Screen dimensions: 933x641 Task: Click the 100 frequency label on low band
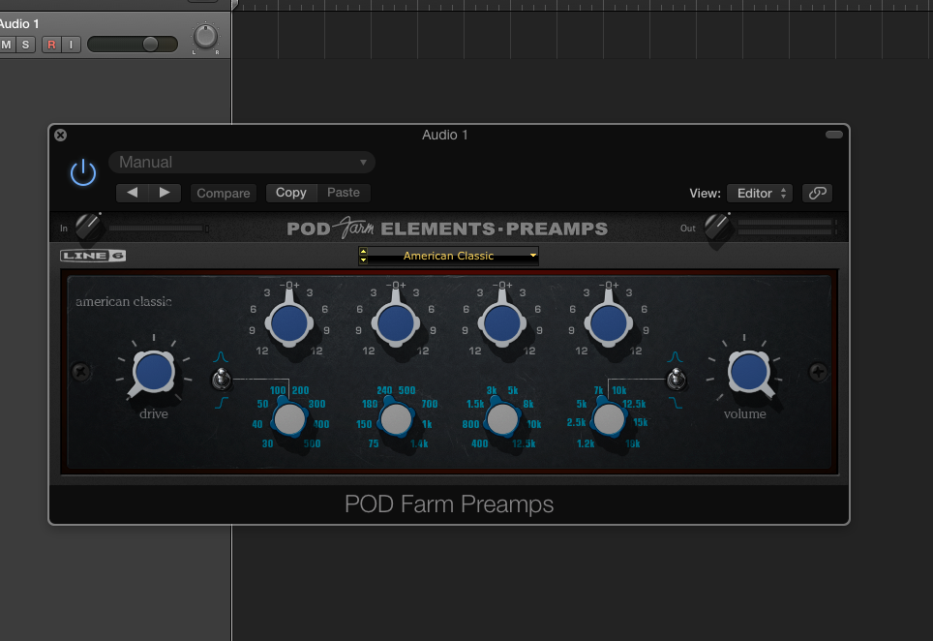278,390
